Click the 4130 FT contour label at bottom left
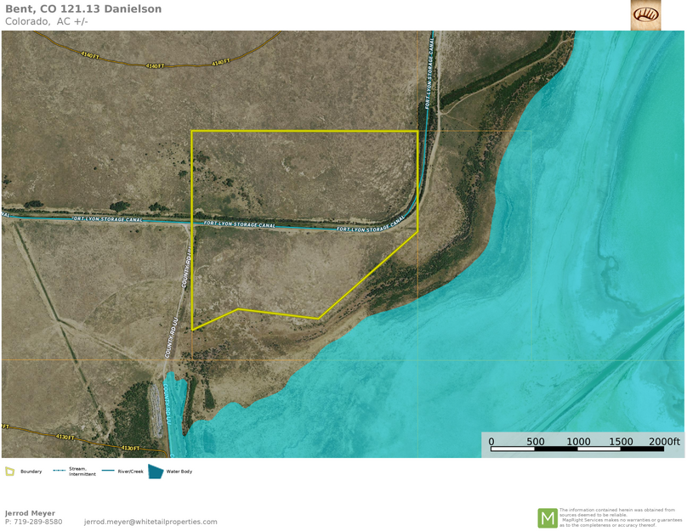Screen dimensions: 687x531 [65, 437]
